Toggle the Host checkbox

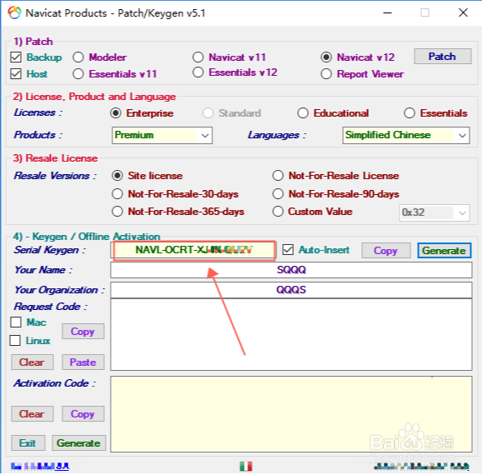16,74
